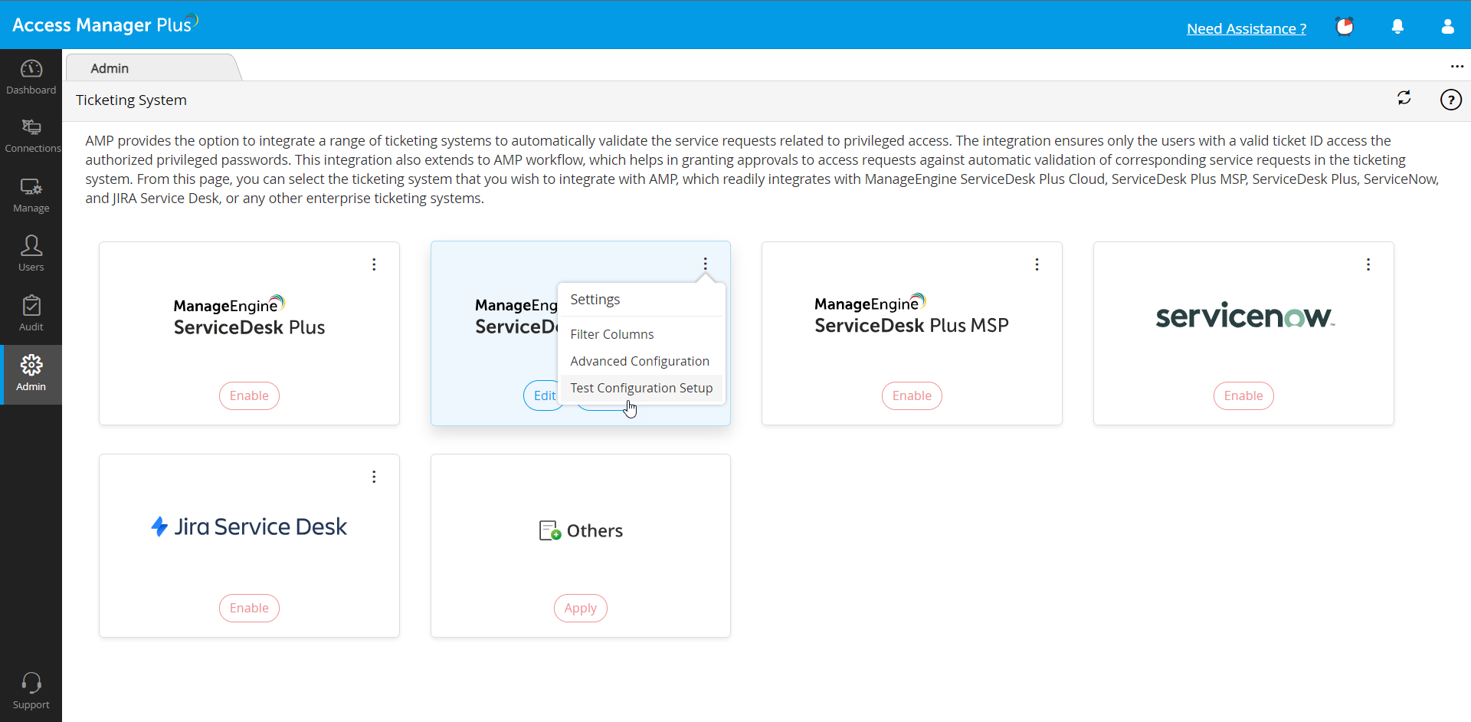Click the Ticketing System page title
Image resolution: width=1471 pixels, height=722 pixels.
[x=131, y=100]
